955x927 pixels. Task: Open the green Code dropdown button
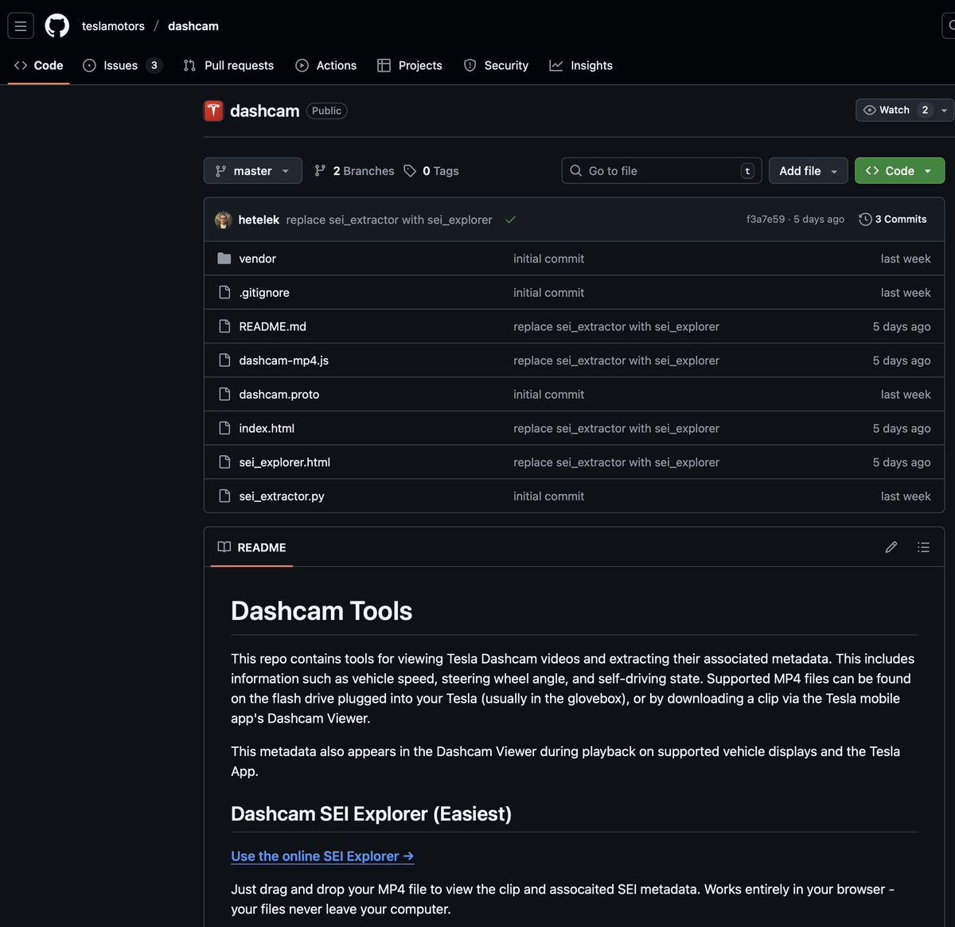(x=899, y=171)
